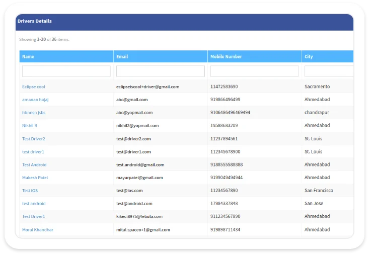Open test android driver link from San Jose

tap(34, 204)
